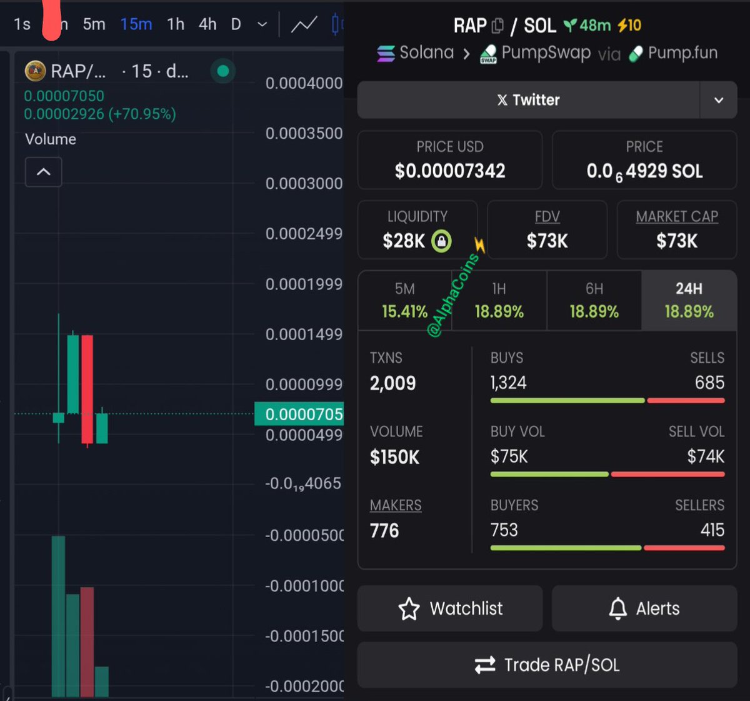Click the Solana chain logo

[386, 54]
